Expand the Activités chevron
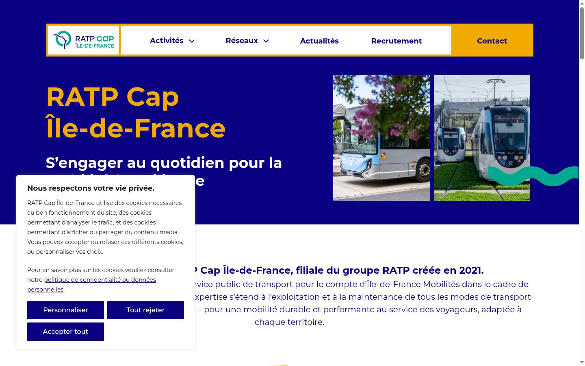This screenshot has height=366, width=585. 192,41
